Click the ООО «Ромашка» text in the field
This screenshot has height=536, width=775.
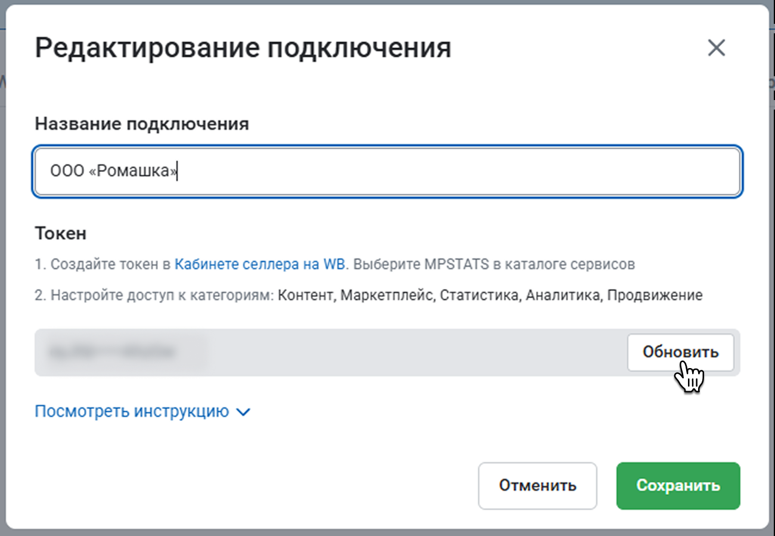coord(113,172)
